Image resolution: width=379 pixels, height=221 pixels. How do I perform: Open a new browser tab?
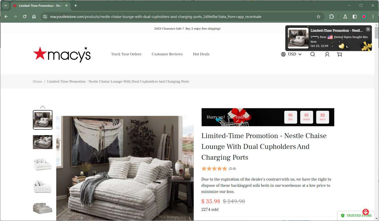tap(76, 6)
